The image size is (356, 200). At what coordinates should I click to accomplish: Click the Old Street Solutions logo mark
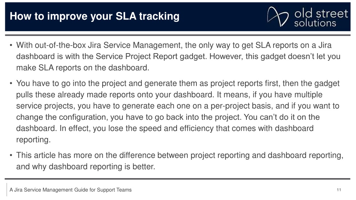click(x=278, y=17)
